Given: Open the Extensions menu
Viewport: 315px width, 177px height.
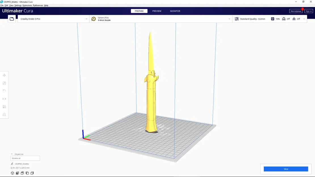Looking at the screenshot, I should pos(27,5).
